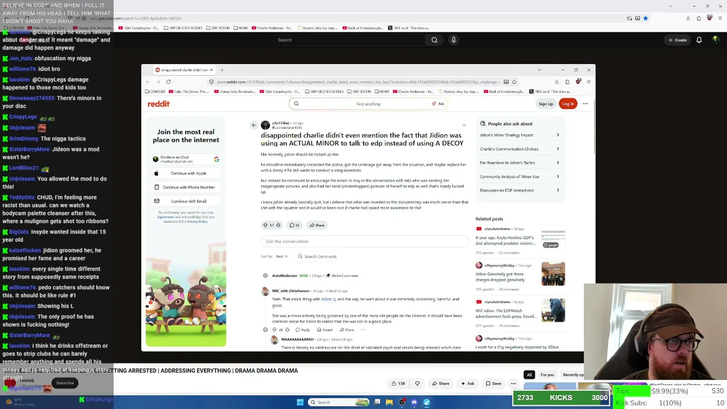Focus the YouTube search box
Viewport: 727px width, 409px height.
349,40
